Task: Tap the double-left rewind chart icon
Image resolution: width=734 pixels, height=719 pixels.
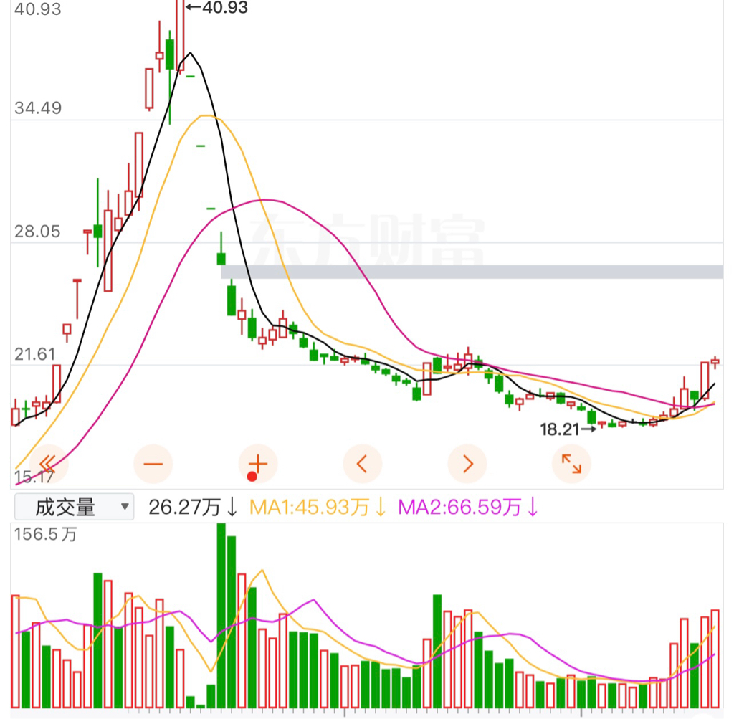Action: (x=49, y=464)
